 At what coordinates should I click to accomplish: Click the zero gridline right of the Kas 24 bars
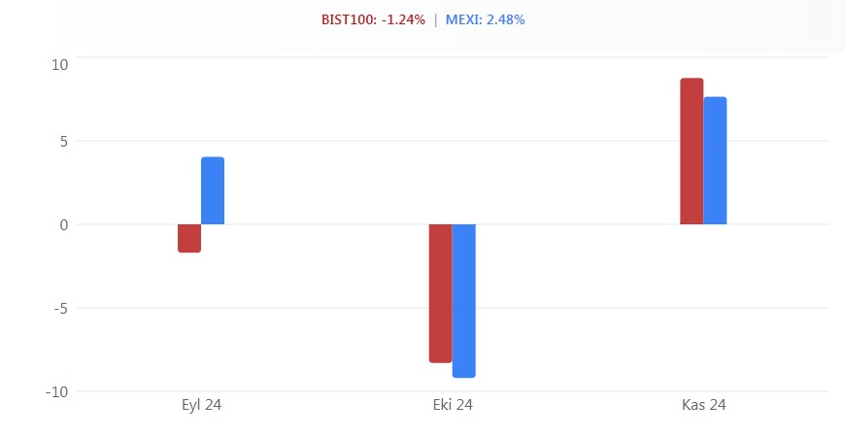point(777,224)
